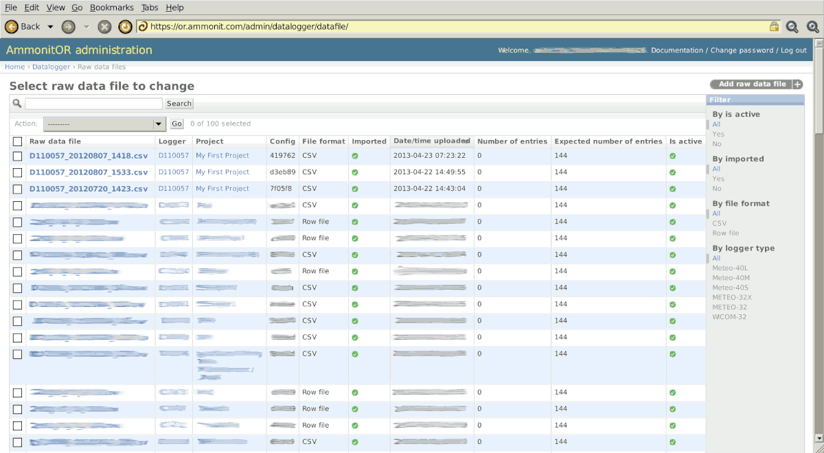Click the Add raw data file button
This screenshot has height=453, width=824.
coord(753,84)
